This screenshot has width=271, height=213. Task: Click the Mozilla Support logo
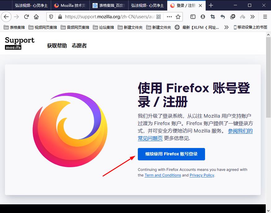(20, 43)
